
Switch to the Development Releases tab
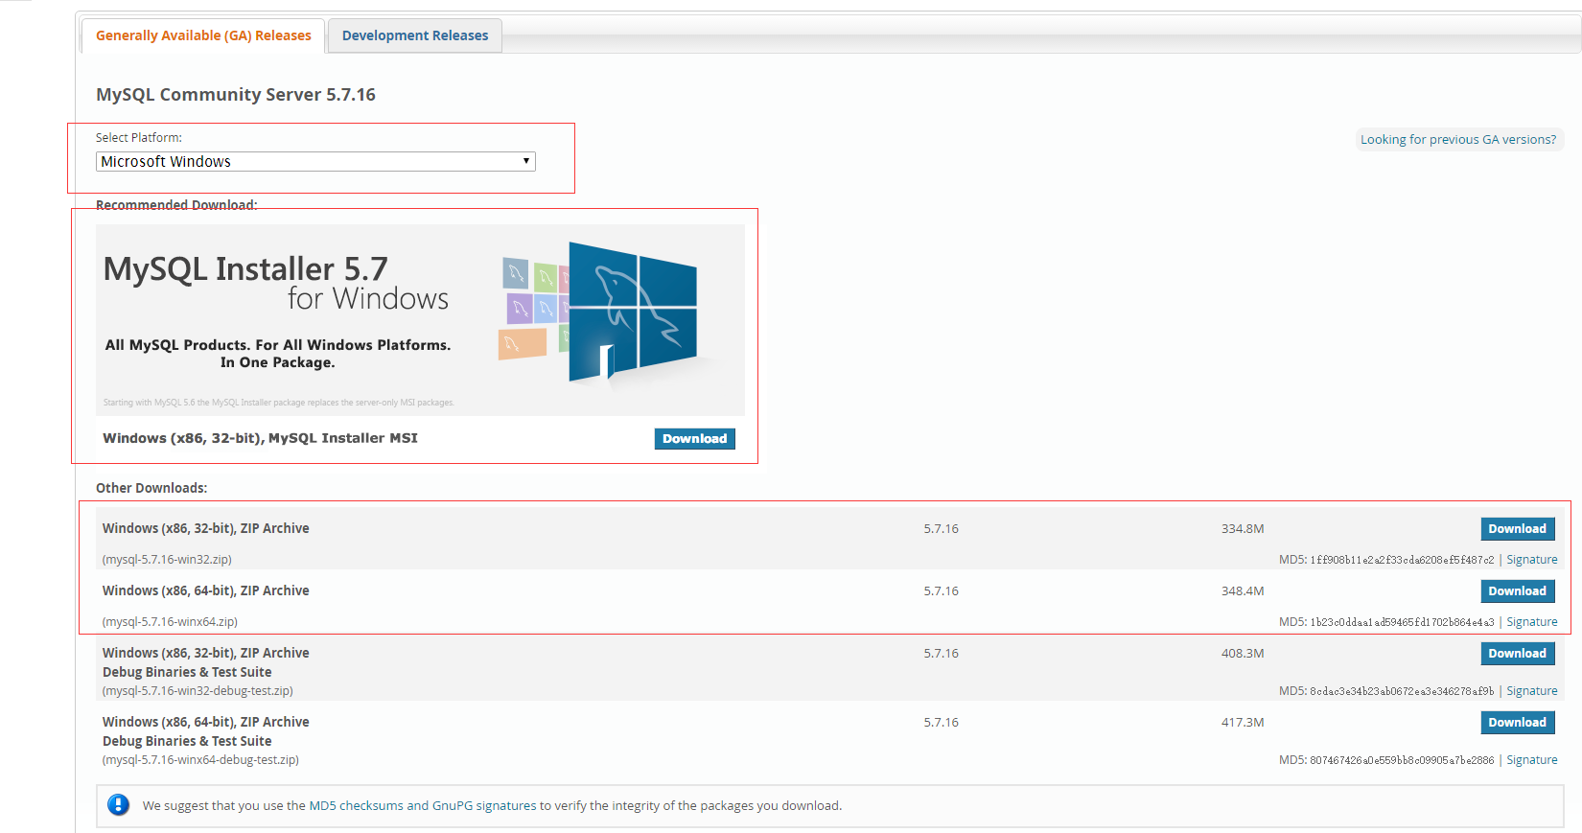click(415, 35)
